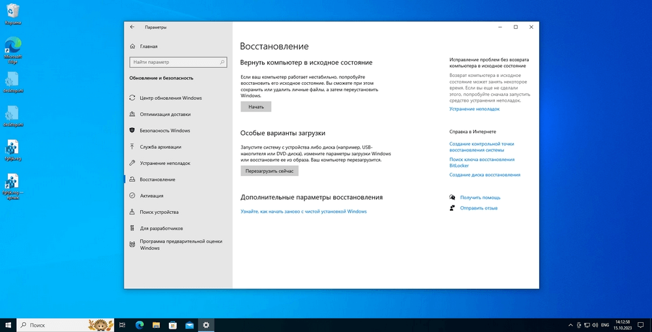Open the Активация section
652x332 pixels.
[x=151, y=196]
